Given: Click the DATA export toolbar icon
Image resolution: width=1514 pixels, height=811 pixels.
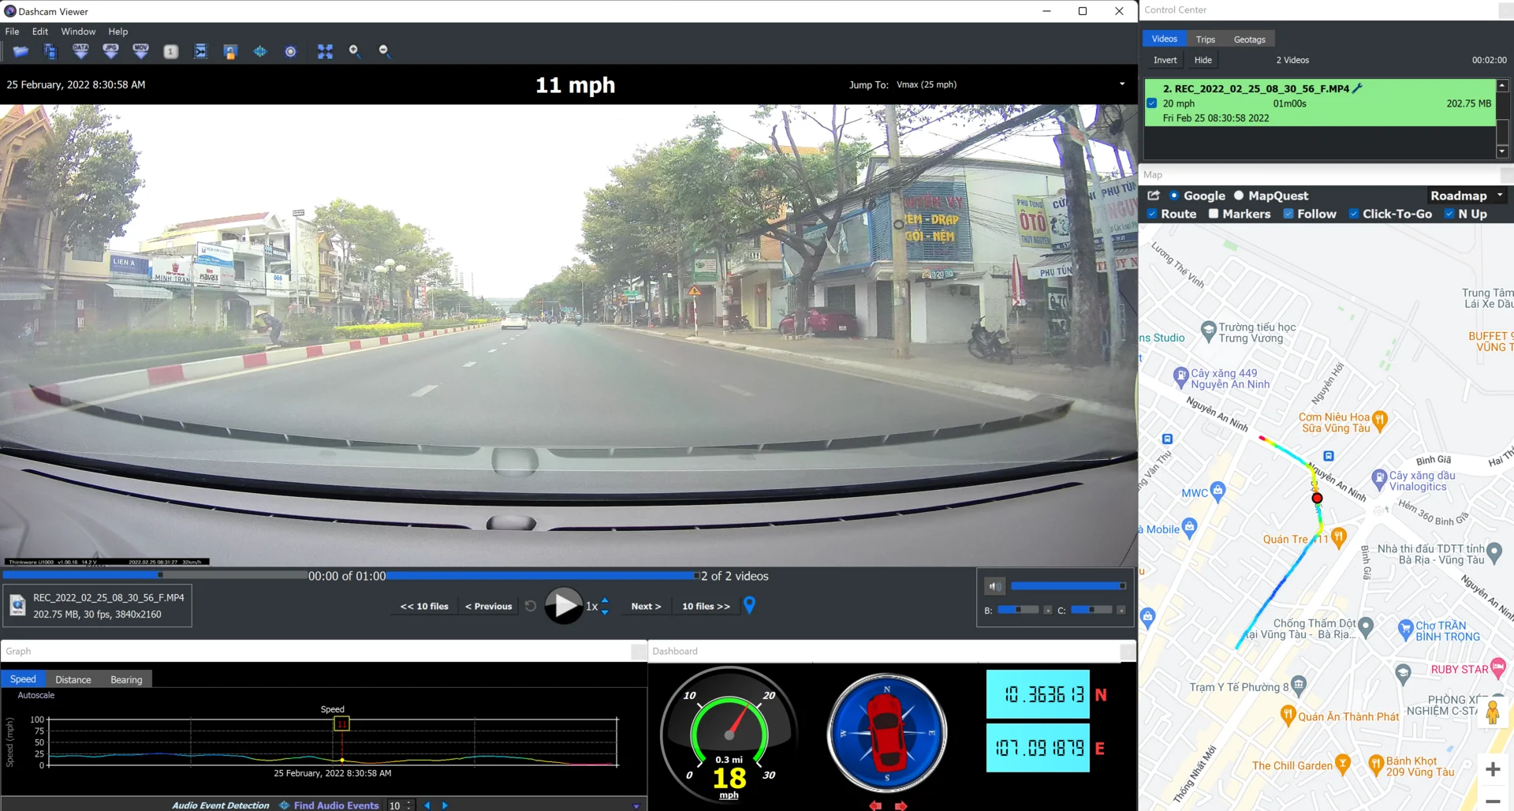Looking at the screenshot, I should point(80,51).
